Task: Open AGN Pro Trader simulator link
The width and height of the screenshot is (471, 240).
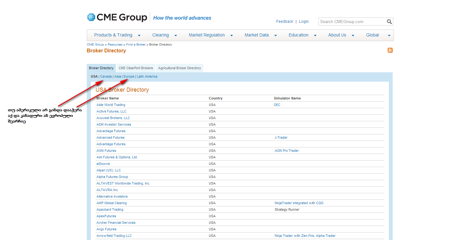Action: click(x=287, y=151)
